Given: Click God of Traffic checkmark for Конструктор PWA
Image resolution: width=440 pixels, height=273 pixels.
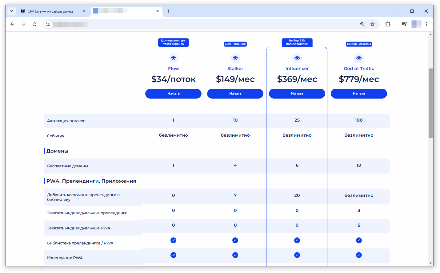Looking at the screenshot, I should pyautogui.click(x=359, y=255).
